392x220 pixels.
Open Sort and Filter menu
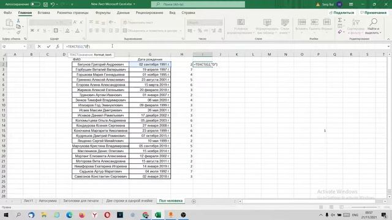355,26
